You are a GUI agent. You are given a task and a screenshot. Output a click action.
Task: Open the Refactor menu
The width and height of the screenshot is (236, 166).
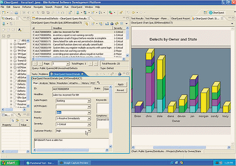pyautogui.click(x=27, y=7)
